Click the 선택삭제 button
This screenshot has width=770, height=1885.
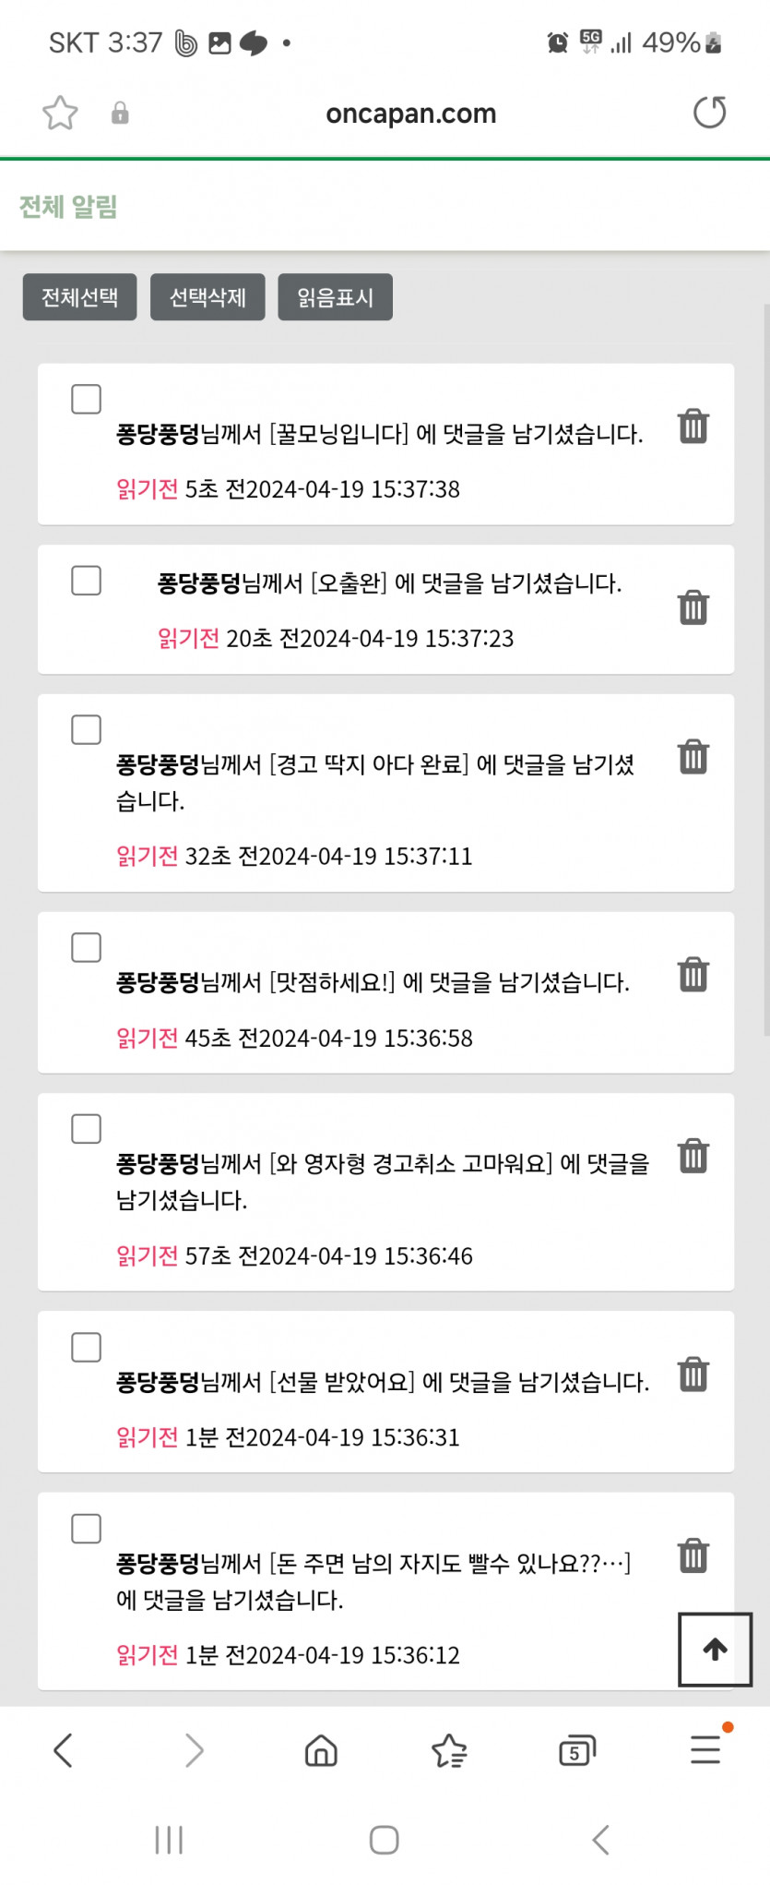[x=207, y=297]
